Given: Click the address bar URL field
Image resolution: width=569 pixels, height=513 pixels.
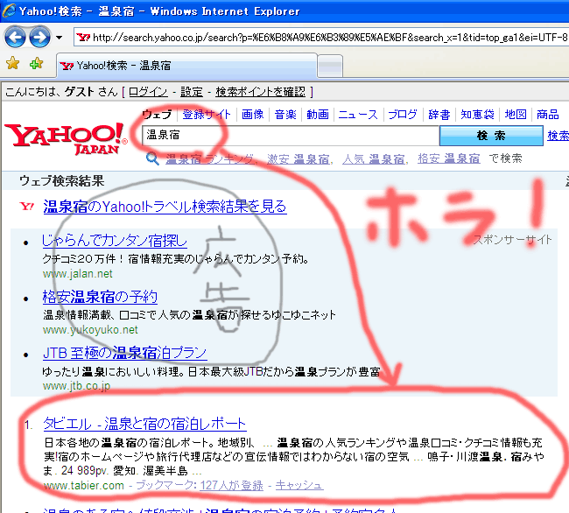Looking at the screenshot, I should pos(324,37).
